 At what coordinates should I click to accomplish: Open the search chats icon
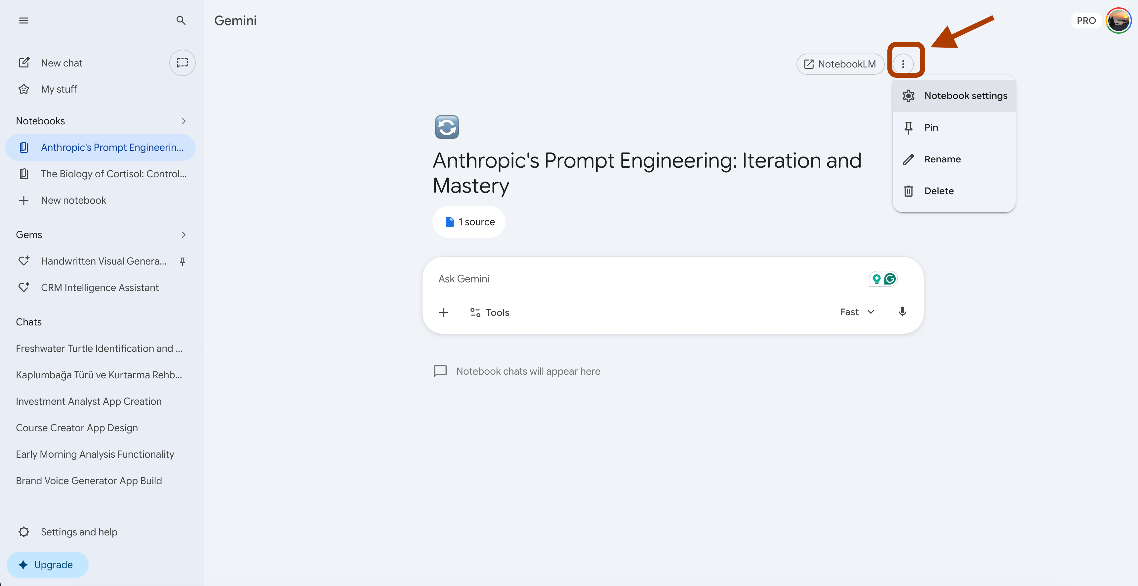tap(181, 20)
